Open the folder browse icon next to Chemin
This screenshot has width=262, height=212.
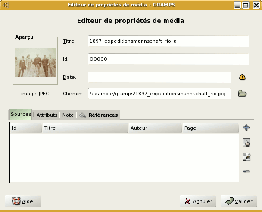click(242, 94)
